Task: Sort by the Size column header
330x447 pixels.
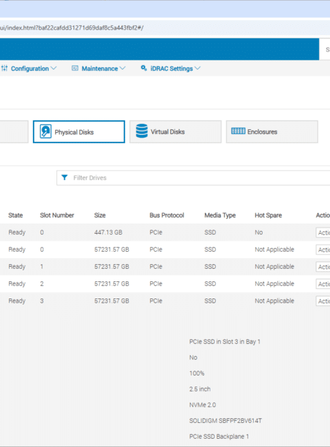Action: (x=100, y=215)
